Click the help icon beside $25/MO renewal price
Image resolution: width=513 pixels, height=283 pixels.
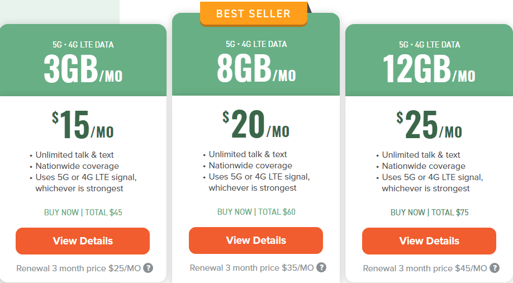pos(148,268)
